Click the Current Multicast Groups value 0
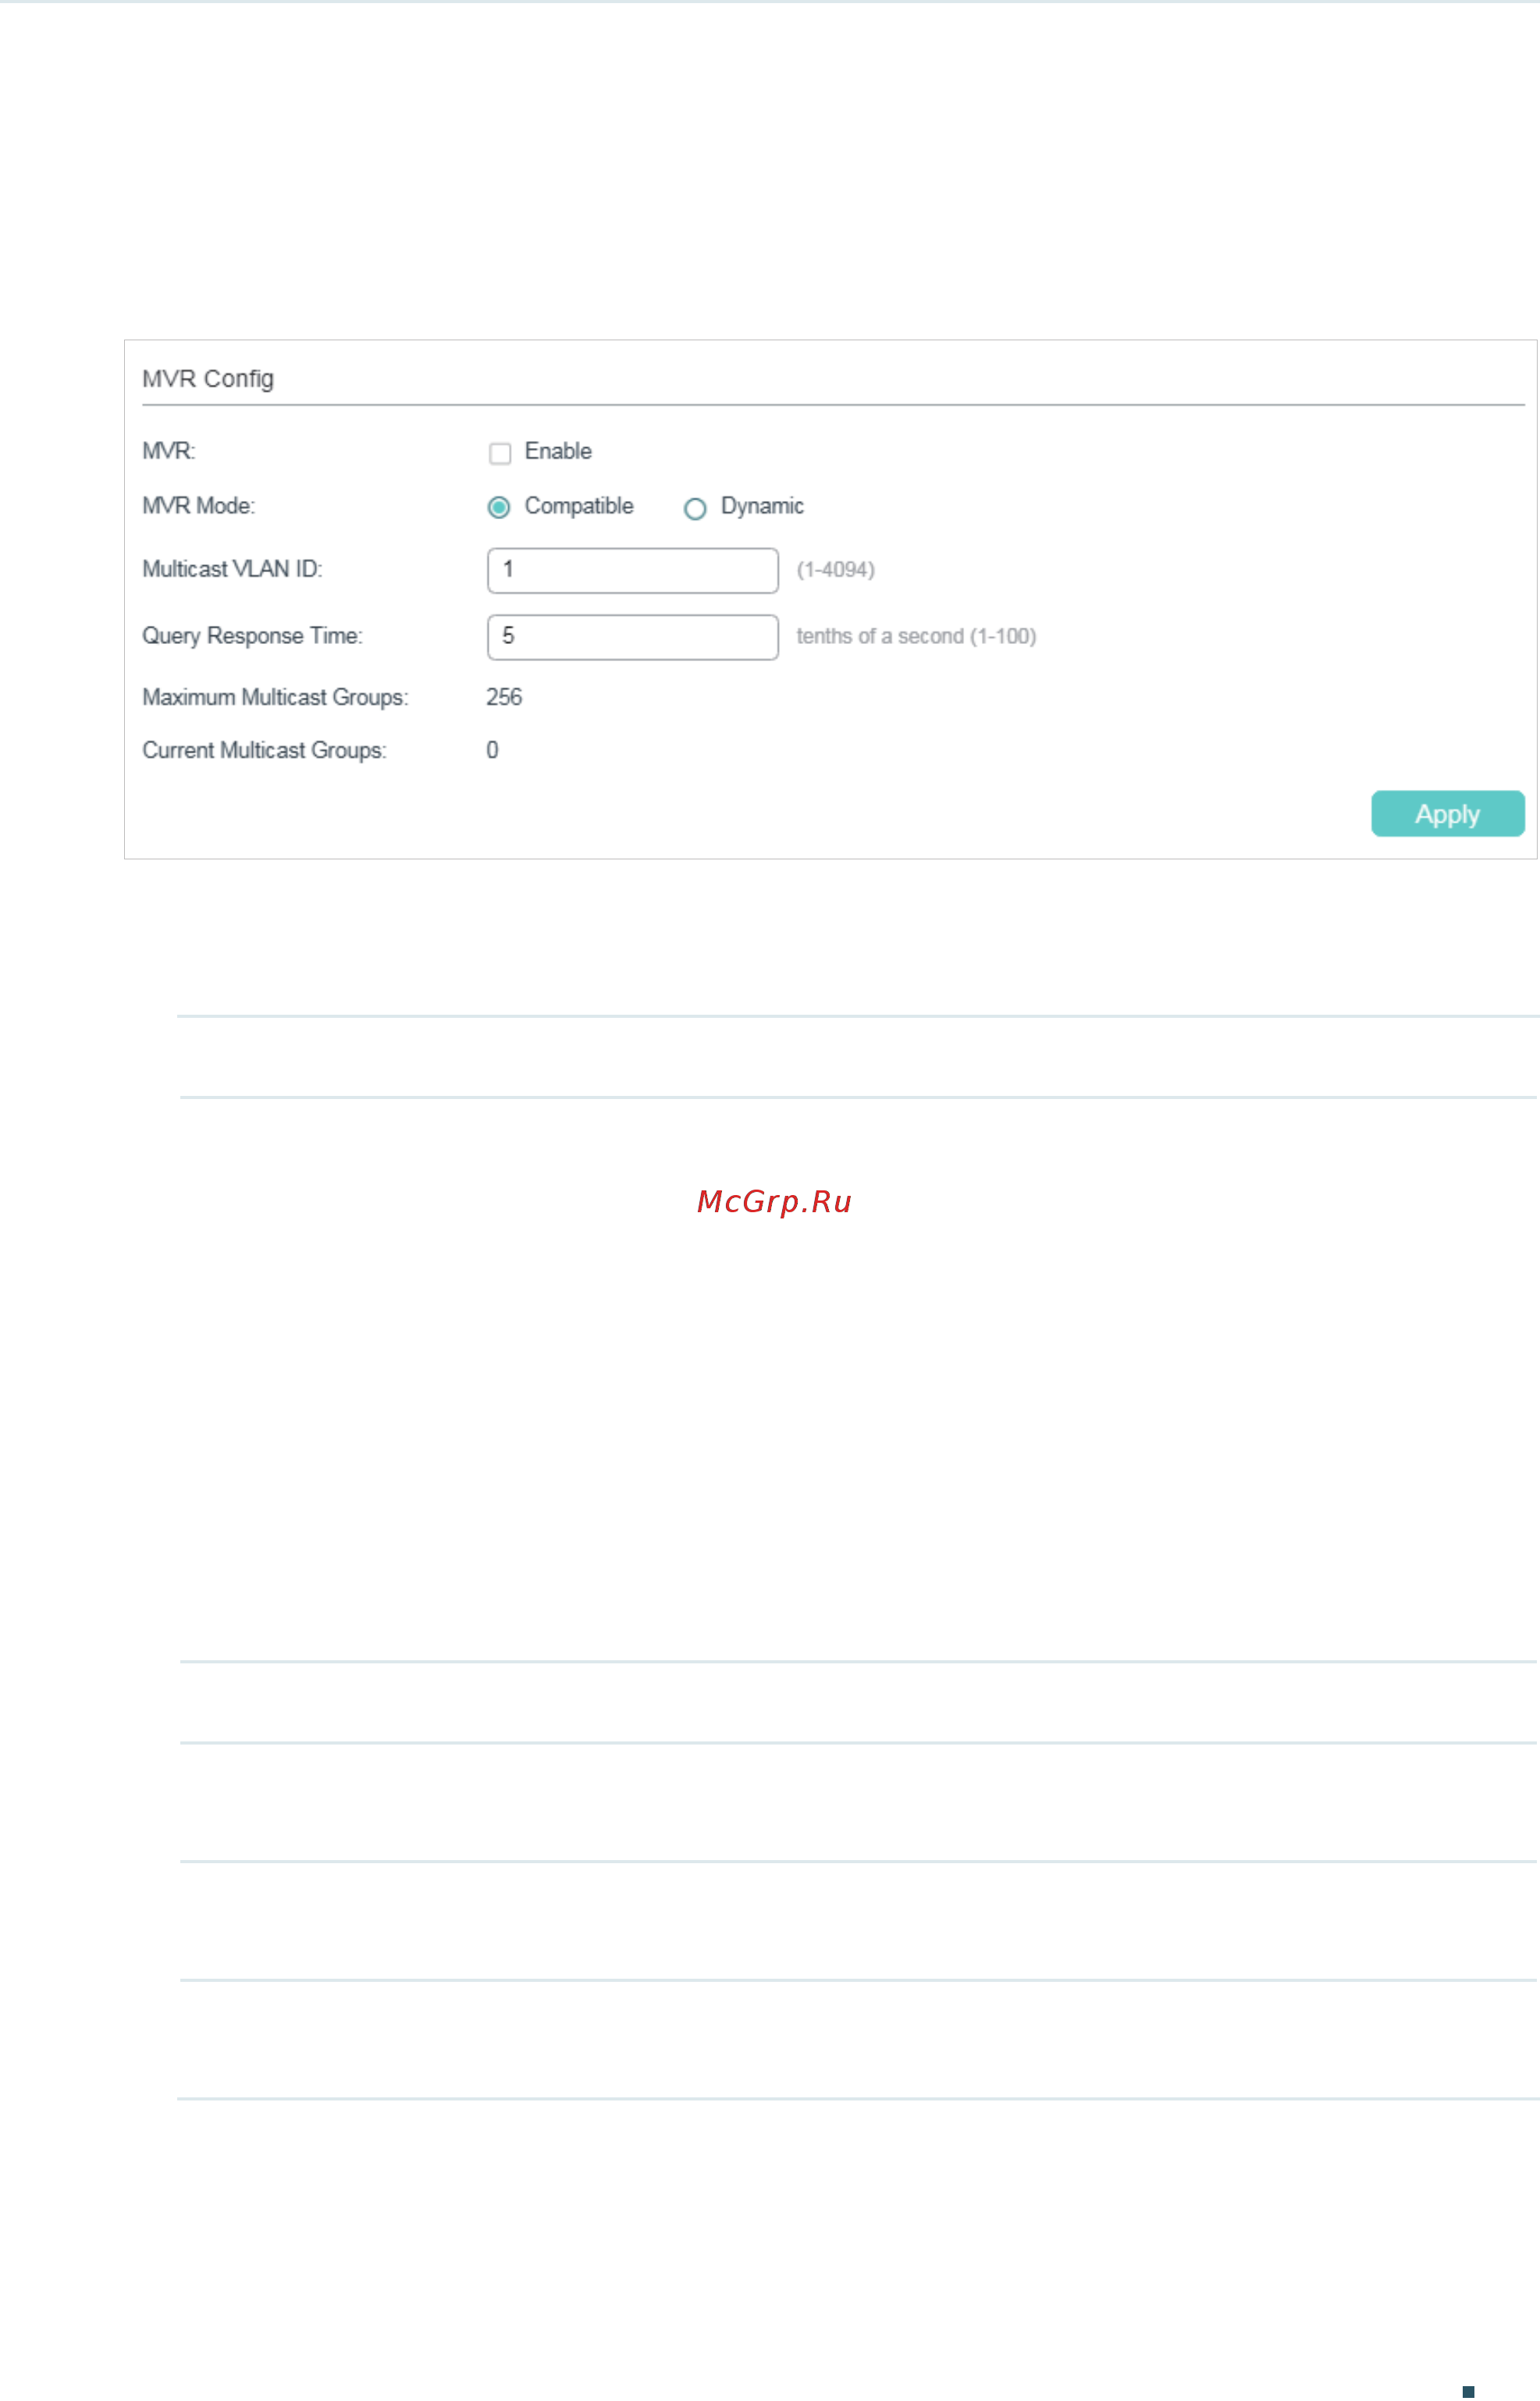 click(492, 751)
